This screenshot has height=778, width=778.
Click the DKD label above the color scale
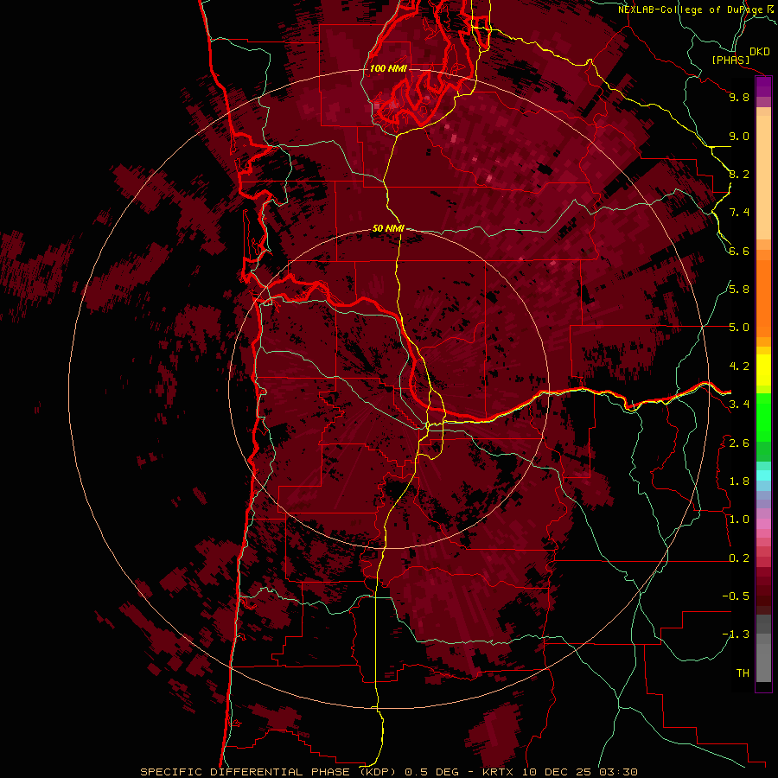pos(760,52)
